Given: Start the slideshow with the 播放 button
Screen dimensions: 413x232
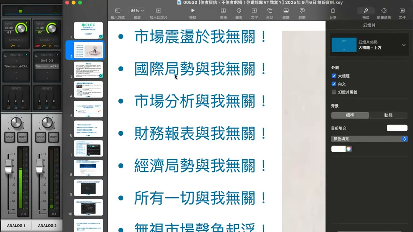Looking at the screenshot, I should (x=193, y=11).
